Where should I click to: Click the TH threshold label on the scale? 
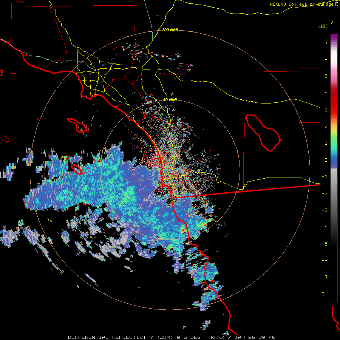[x=325, y=294]
